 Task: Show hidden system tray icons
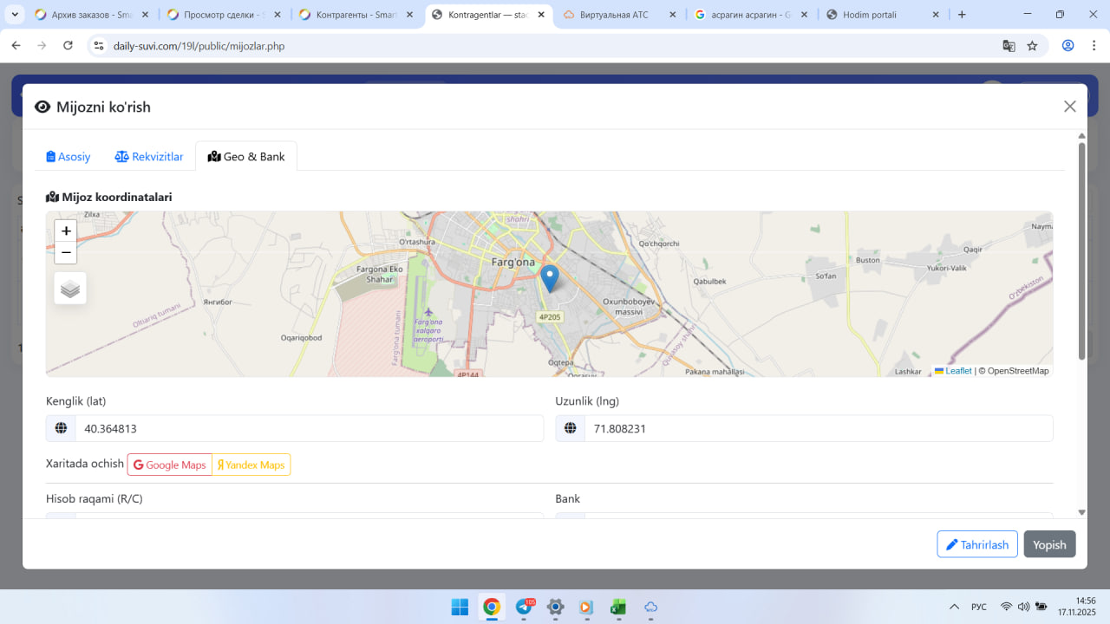954,608
